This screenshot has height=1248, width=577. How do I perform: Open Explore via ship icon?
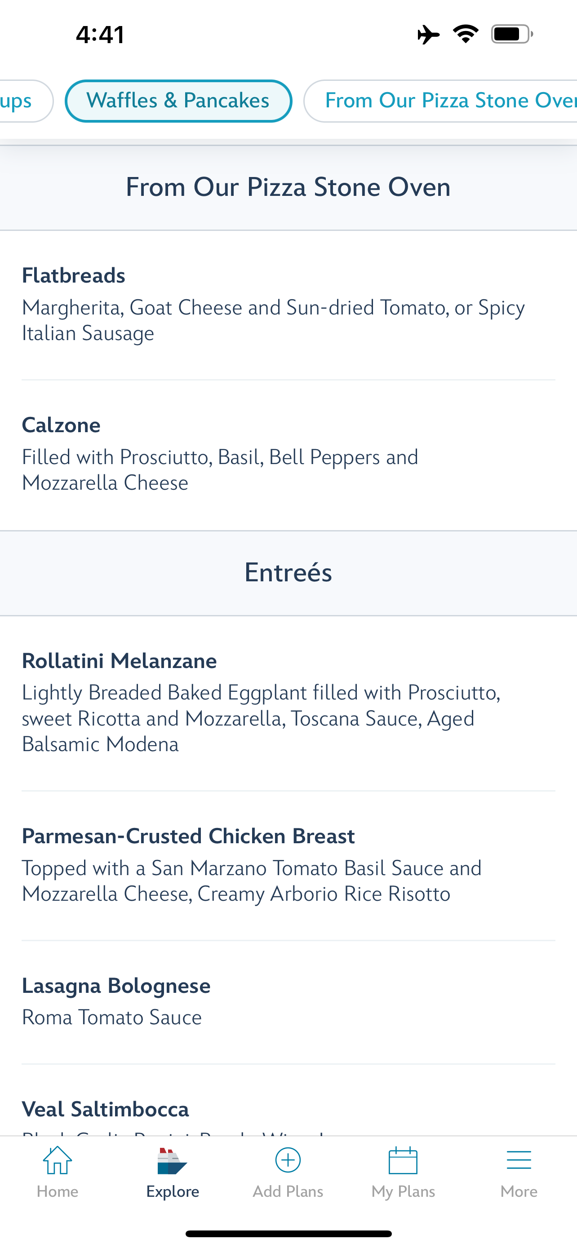pyautogui.click(x=172, y=1161)
